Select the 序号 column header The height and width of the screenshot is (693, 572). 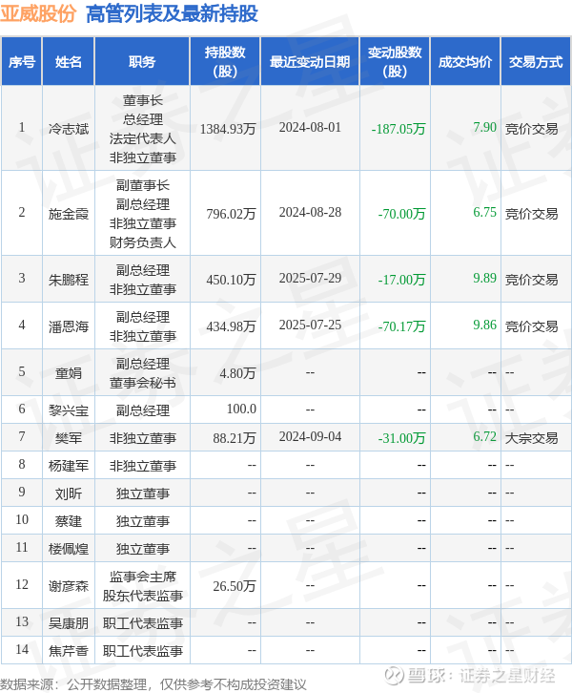point(22,61)
